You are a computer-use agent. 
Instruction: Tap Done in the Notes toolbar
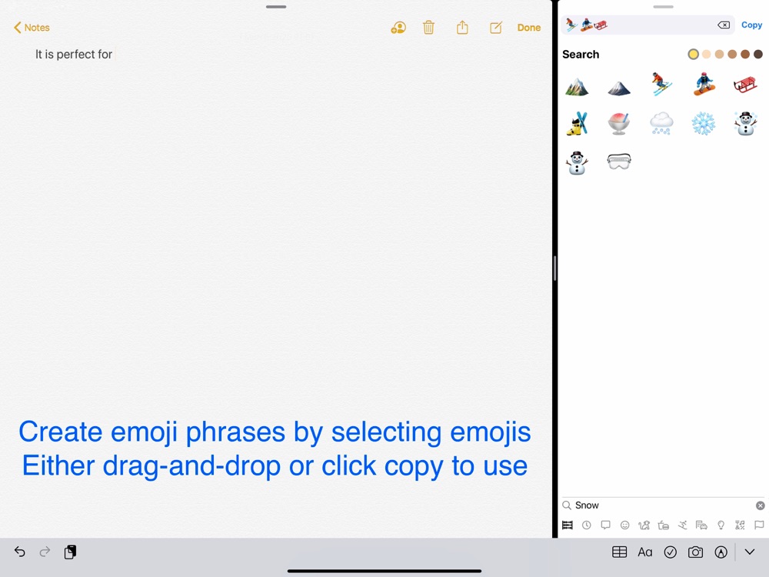coord(529,28)
